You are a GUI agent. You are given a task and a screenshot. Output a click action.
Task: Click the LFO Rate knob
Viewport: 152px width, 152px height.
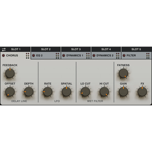pos(48,92)
